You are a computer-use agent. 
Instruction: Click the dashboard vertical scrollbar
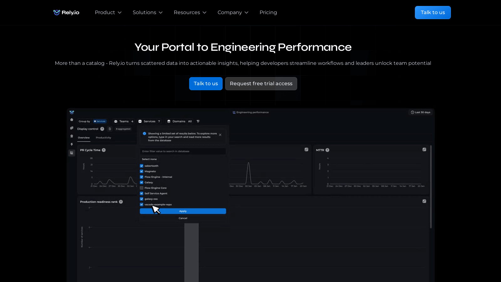pyautogui.click(x=431, y=187)
